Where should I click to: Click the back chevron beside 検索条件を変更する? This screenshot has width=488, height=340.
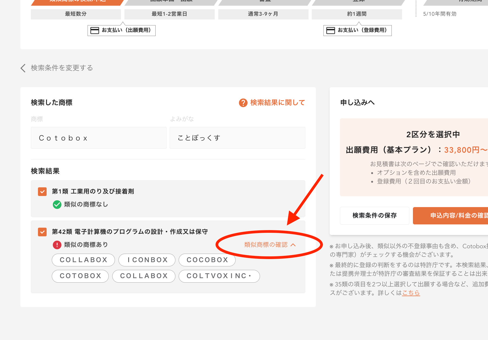23,68
